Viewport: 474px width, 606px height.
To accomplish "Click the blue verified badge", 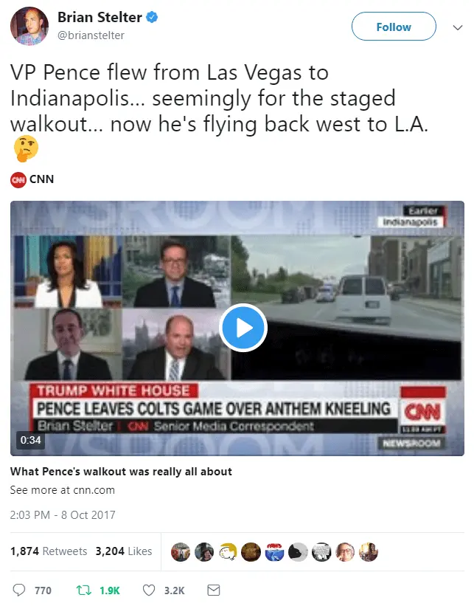I will tap(151, 17).
